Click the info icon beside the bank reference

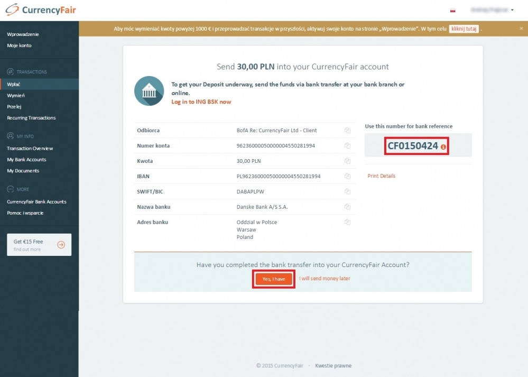pyautogui.click(x=443, y=147)
